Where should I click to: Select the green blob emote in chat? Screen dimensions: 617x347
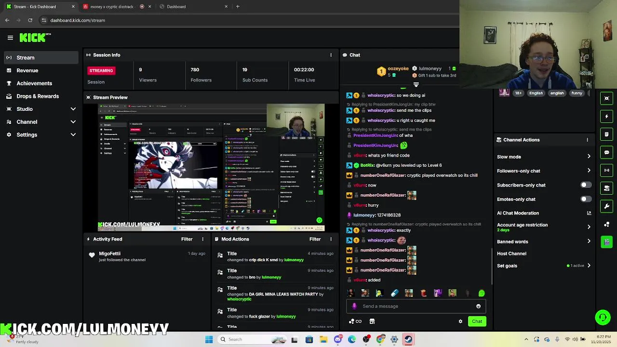[x=481, y=293]
